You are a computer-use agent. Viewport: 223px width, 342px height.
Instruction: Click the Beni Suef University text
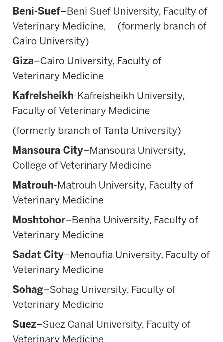113,11
